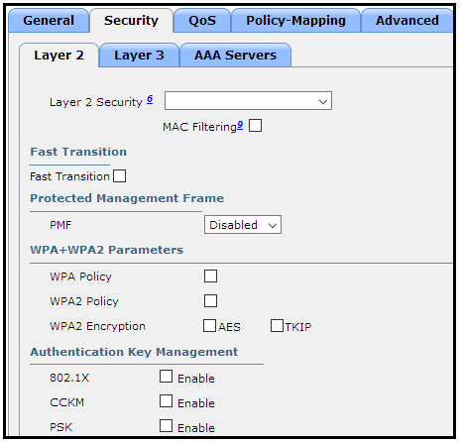Screen dimensions: 461x443
Task: Enable 802.1X key management
Action: point(166,377)
